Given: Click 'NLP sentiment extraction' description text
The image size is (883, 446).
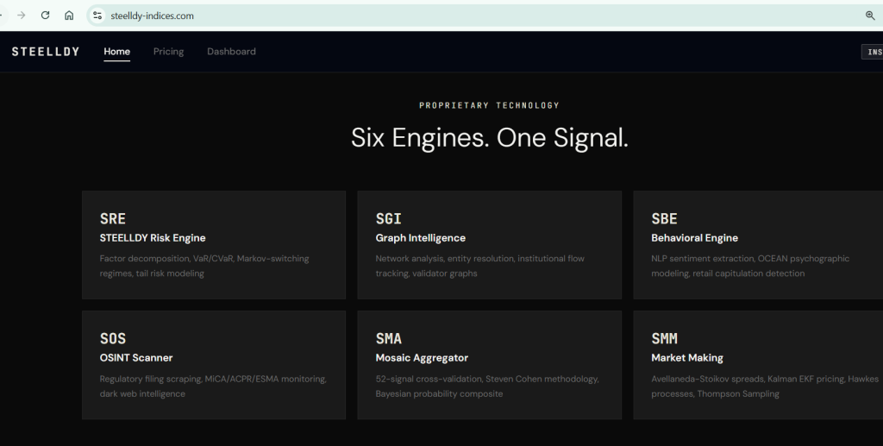Looking at the screenshot, I should pos(750,266).
